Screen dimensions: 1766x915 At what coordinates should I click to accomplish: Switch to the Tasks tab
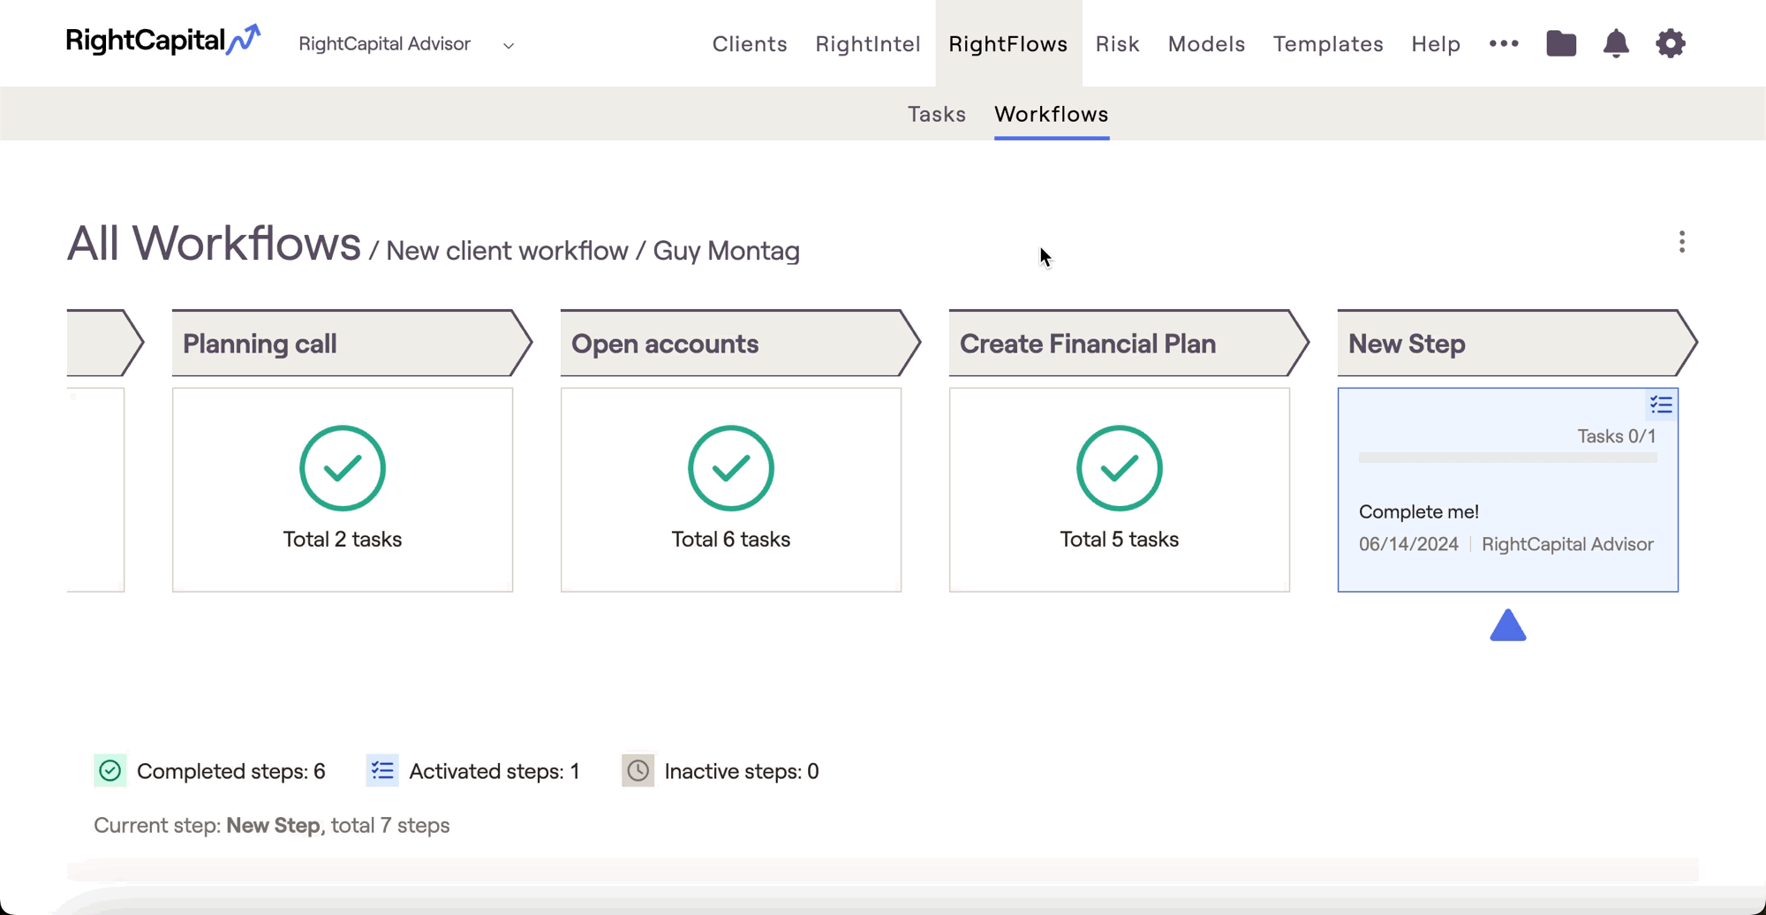tap(937, 114)
